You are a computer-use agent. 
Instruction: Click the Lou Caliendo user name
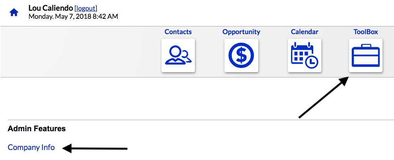click(x=51, y=8)
